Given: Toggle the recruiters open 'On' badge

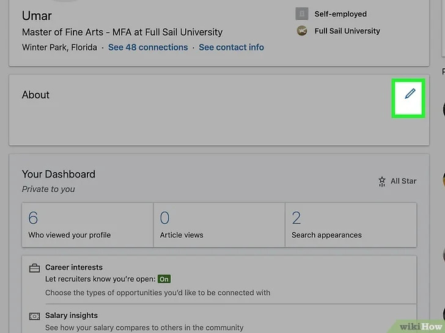Looking at the screenshot, I should pos(164,279).
